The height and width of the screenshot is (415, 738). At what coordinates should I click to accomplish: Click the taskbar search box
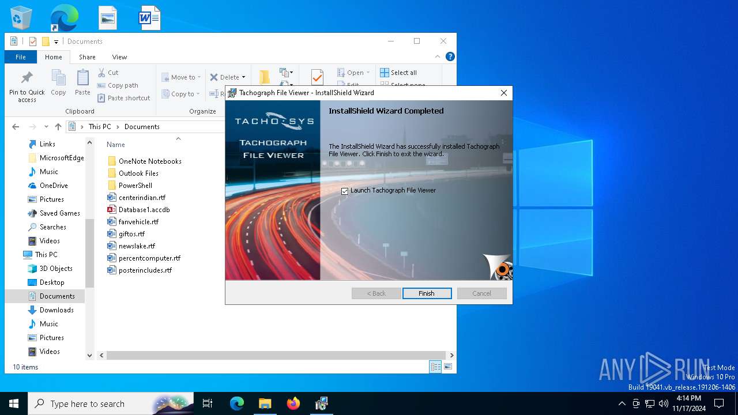tap(111, 403)
